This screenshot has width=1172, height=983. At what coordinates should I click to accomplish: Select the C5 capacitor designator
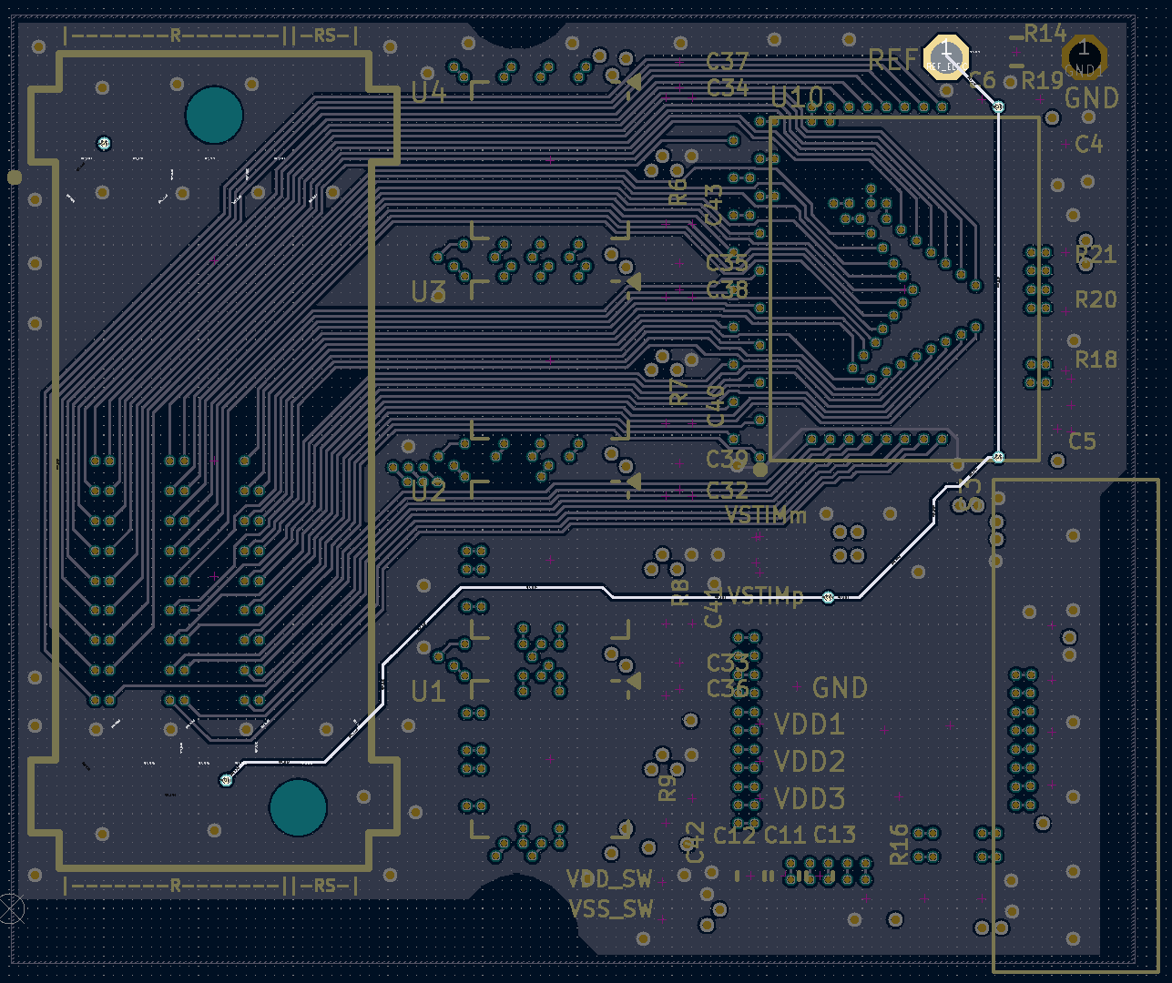(x=1082, y=441)
